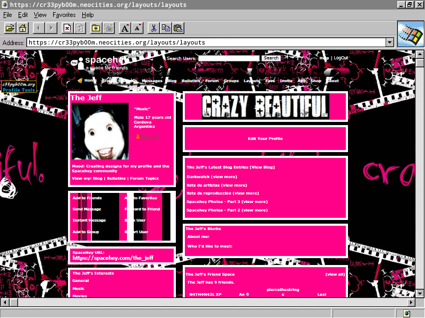This screenshot has width=425, height=318.
Task: Expand the Address bar dropdown arrow
Action: pyautogui.click(x=389, y=42)
